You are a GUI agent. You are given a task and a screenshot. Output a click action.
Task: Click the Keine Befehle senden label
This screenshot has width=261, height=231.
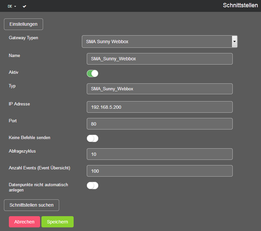(30, 137)
